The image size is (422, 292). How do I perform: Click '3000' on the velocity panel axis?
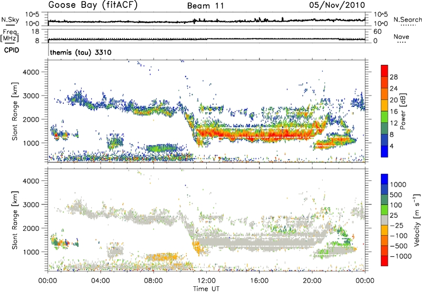(x=31, y=205)
